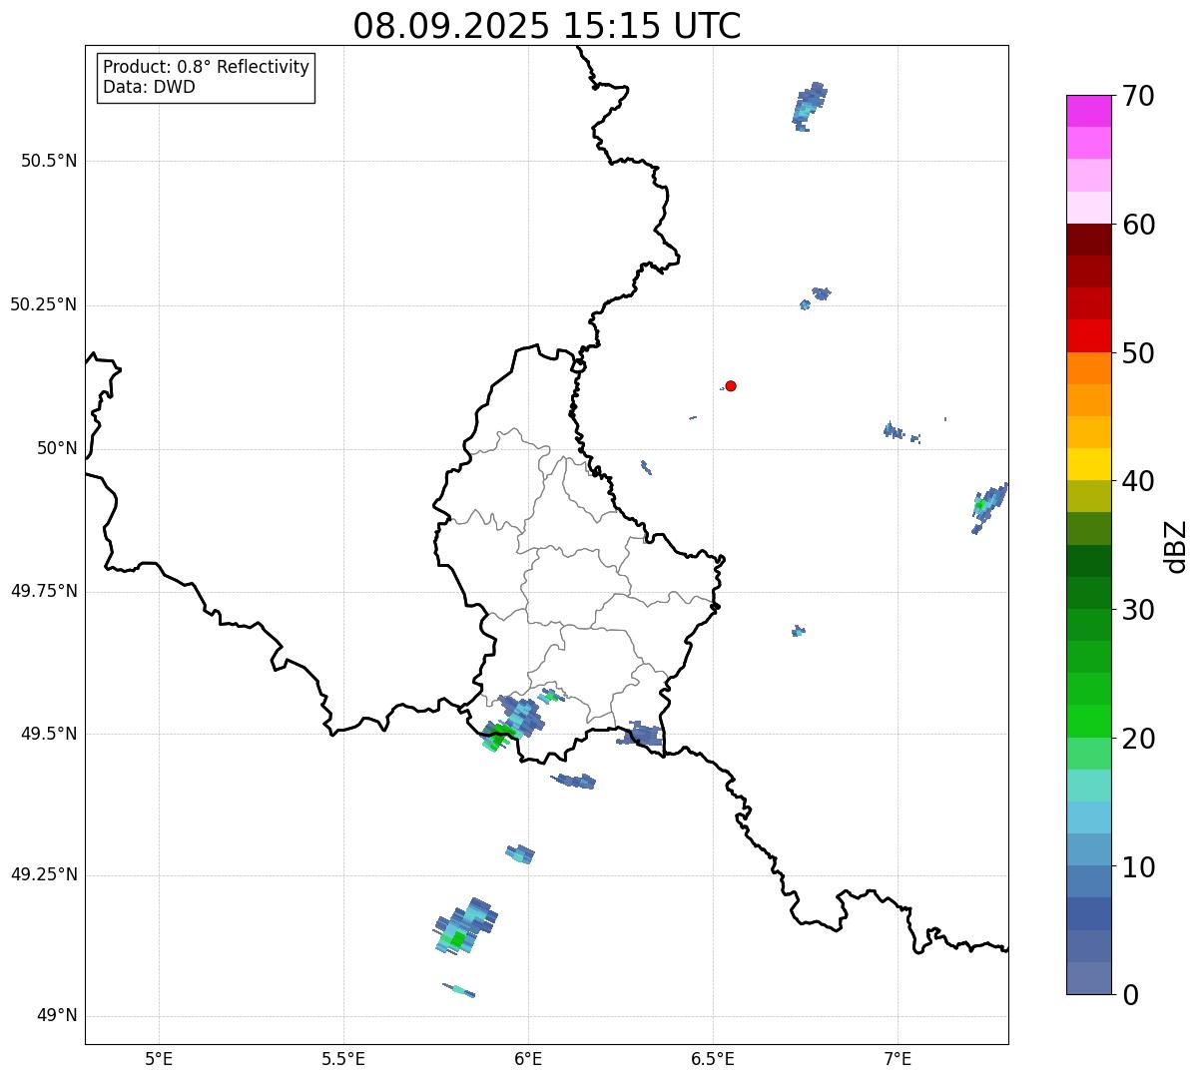Image resolution: width=1200 pixels, height=1079 pixels.
Task: Click the 50°N latitude label
Action: coord(57,448)
